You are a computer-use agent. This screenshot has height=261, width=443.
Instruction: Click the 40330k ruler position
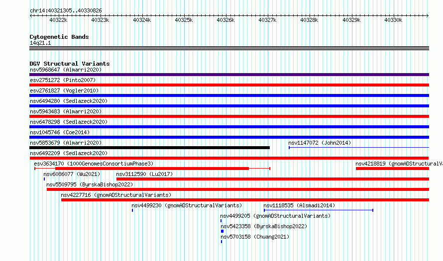pos(394,20)
